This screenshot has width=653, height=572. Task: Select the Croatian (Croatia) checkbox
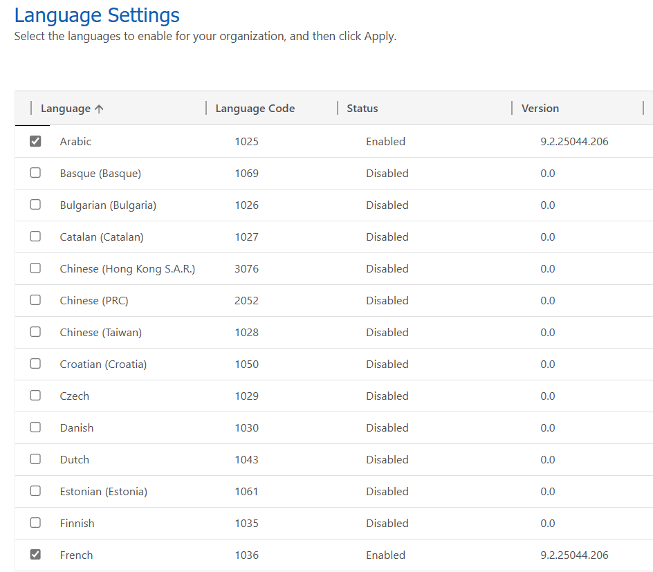(35, 363)
